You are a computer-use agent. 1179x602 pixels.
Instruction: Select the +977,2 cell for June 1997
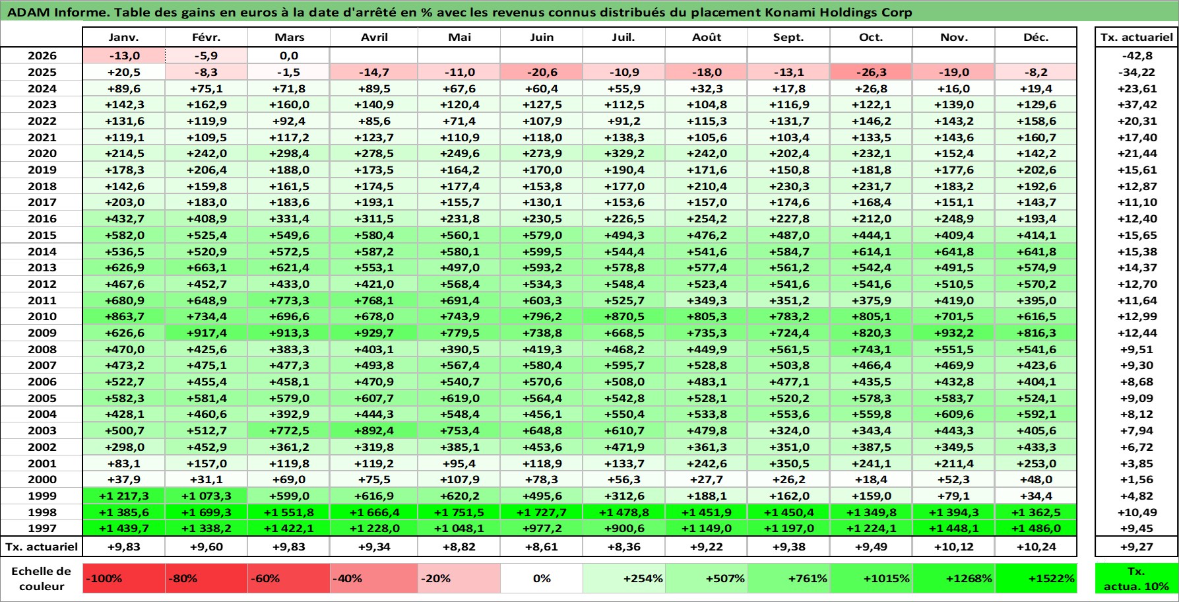(x=542, y=528)
